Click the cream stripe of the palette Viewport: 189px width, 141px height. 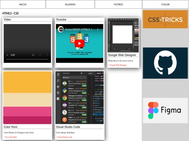(x=27, y=100)
